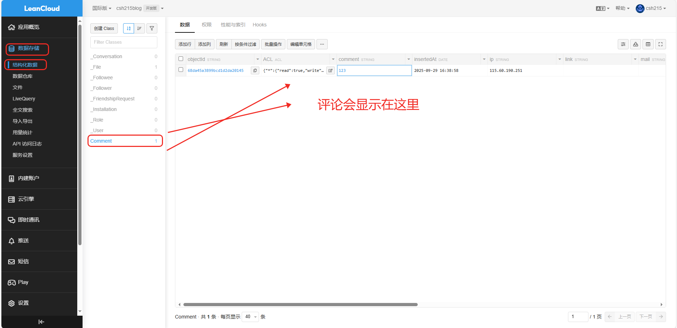The width and height of the screenshot is (677, 328).
Task: Click the class filter funnel icon
Action: [x=152, y=29]
